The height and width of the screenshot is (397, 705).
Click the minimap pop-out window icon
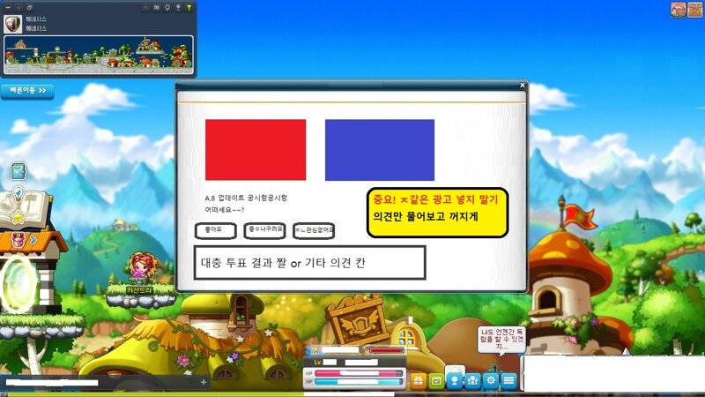pyautogui.click(x=30, y=8)
